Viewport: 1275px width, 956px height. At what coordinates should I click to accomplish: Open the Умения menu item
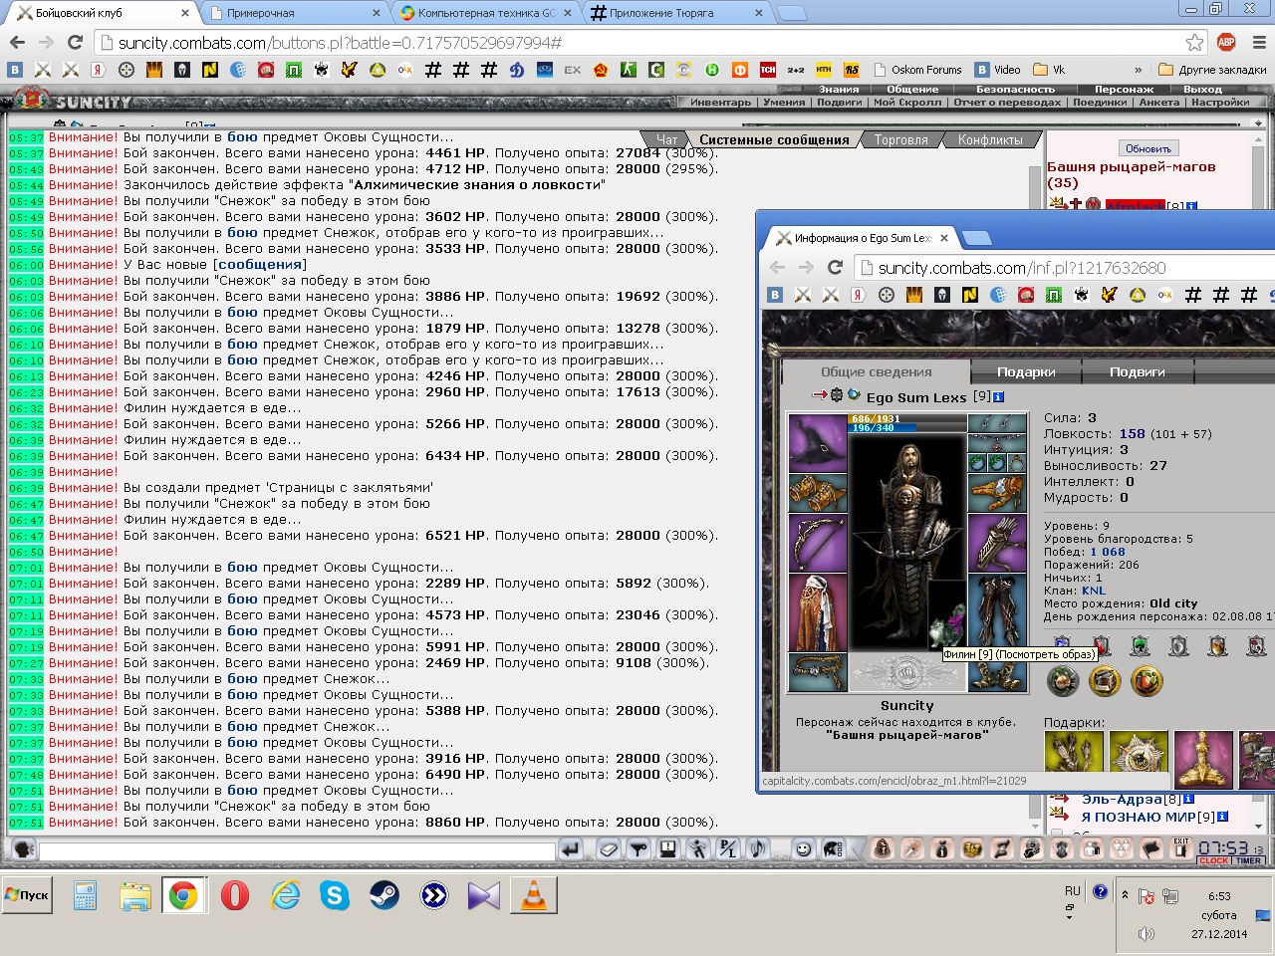pyautogui.click(x=785, y=102)
